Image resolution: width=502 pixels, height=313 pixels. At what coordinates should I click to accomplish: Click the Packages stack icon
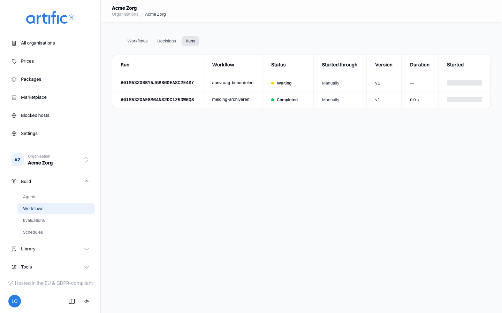(x=14, y=79)
